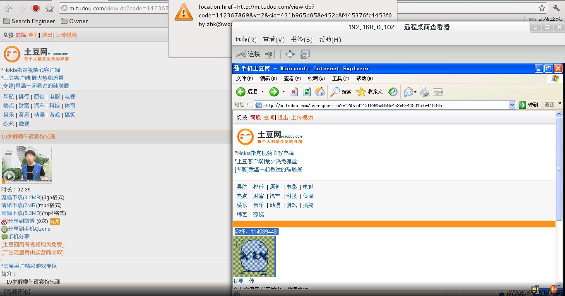Take screenshot in remote desktop viewer
This screenshot has height=296, width=565.
(x=305, y=54)
